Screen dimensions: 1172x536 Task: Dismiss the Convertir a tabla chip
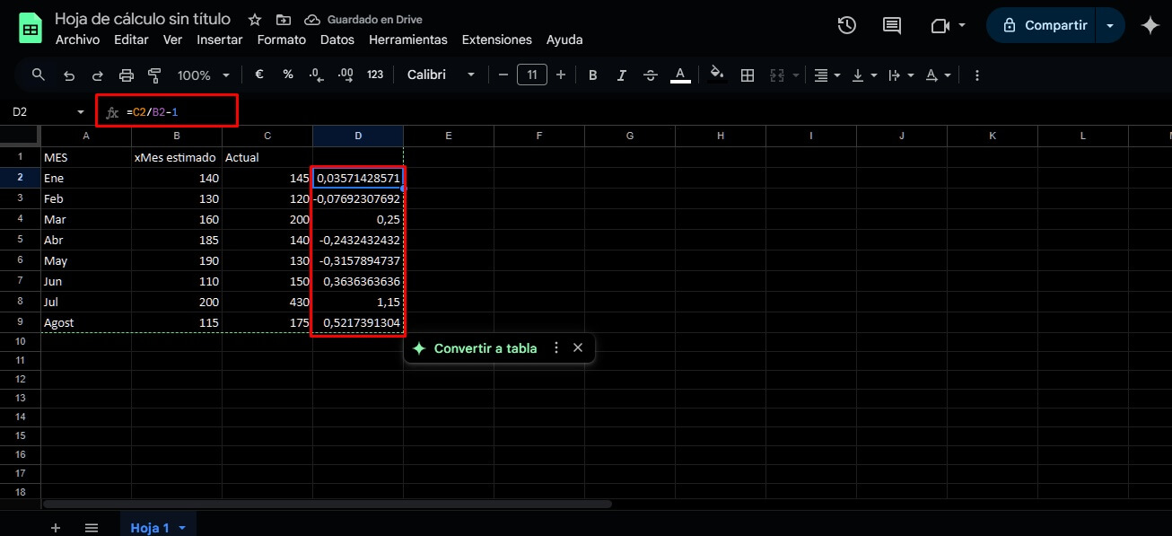coord(578,348)
